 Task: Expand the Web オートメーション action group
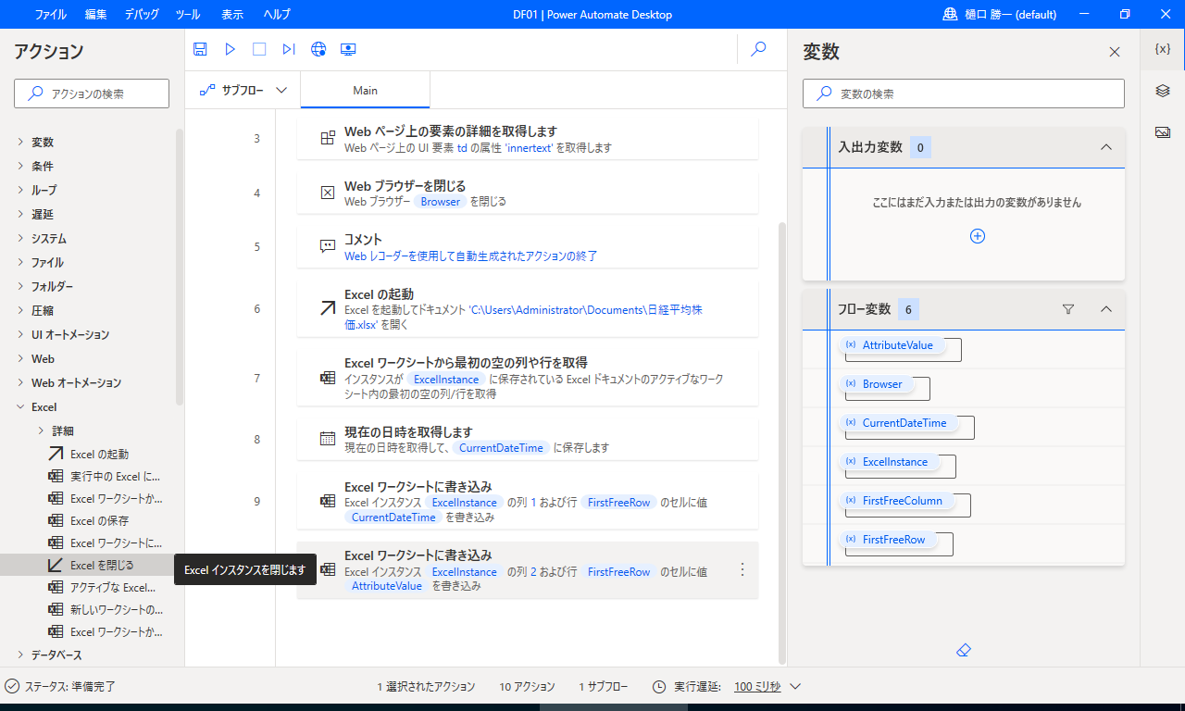coord(20,383)
